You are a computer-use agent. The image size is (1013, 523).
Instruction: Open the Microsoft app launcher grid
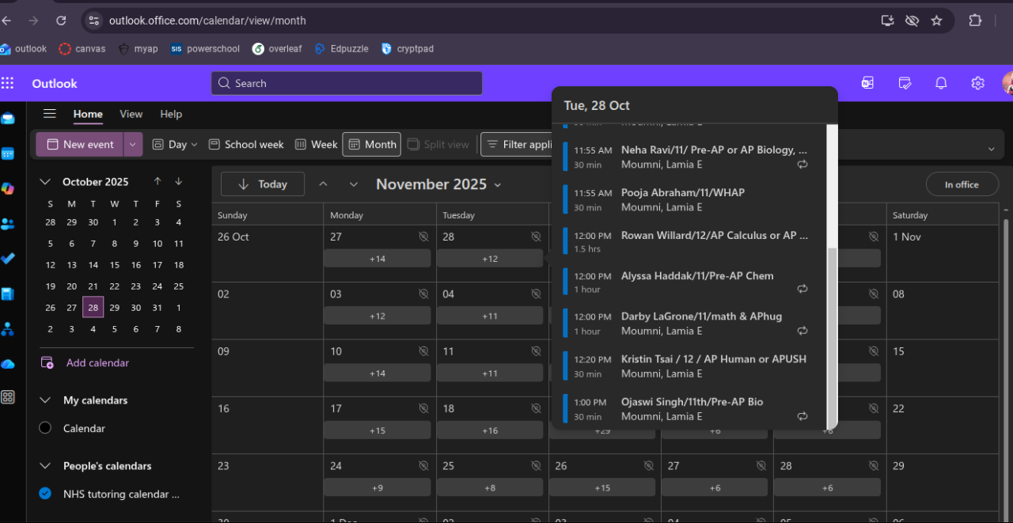coord(8,83)
